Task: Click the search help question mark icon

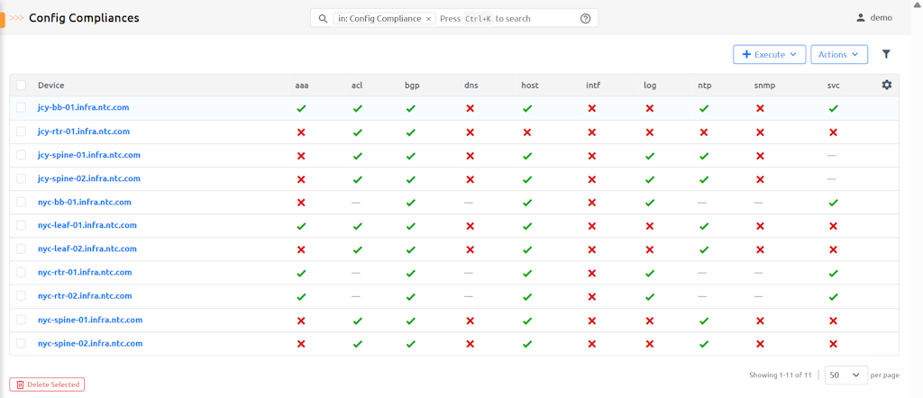Action: coord(585,18)
